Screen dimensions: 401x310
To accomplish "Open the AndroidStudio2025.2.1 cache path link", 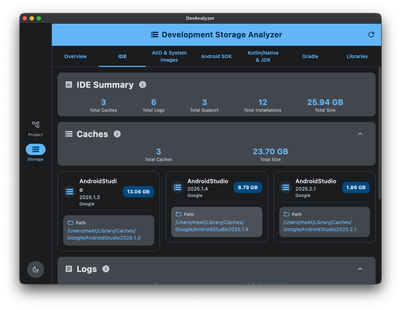I will click(x=320, y=226).
